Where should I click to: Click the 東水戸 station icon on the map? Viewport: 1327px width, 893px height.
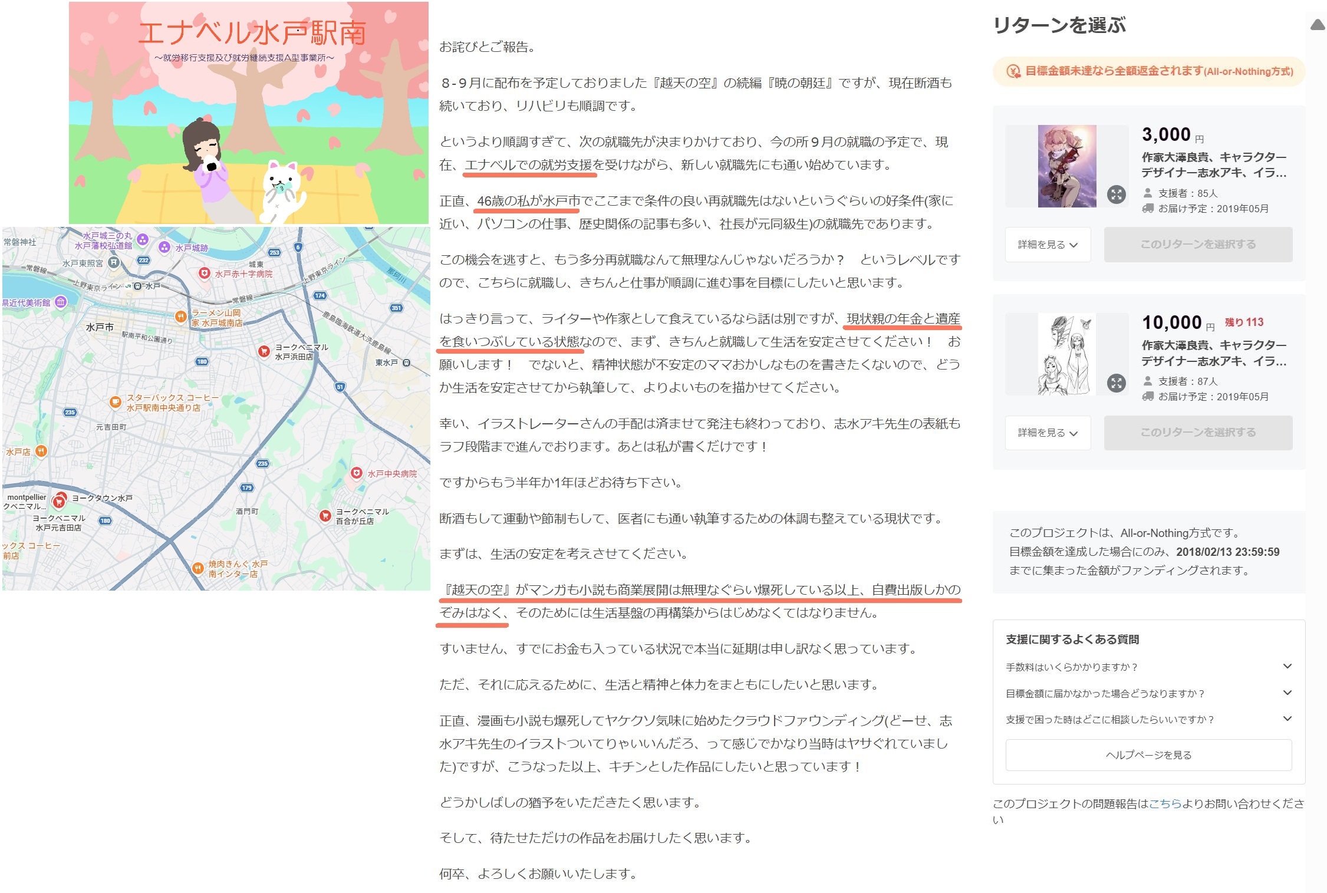coord(406,363)
